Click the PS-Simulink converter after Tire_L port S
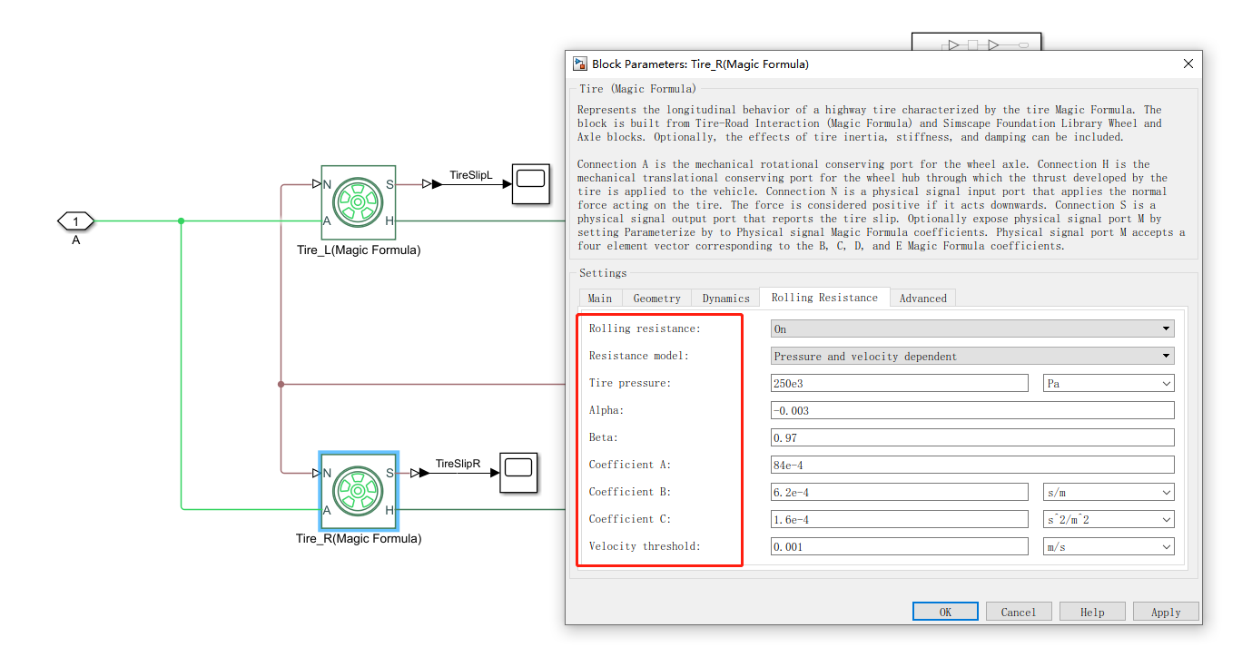The image size is (1242, 647). (x=430, y=184)
